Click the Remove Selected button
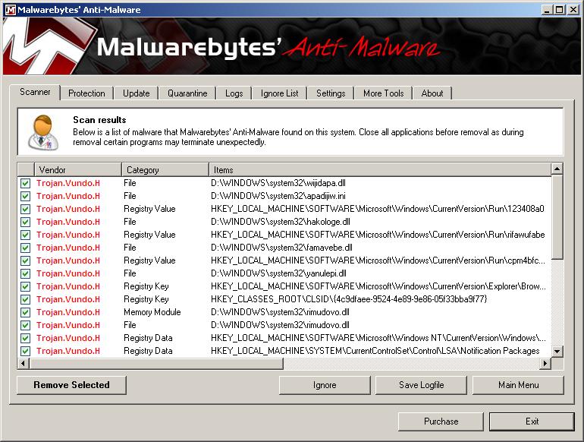Viewport: 584px width, 442px height. point(71,385)
